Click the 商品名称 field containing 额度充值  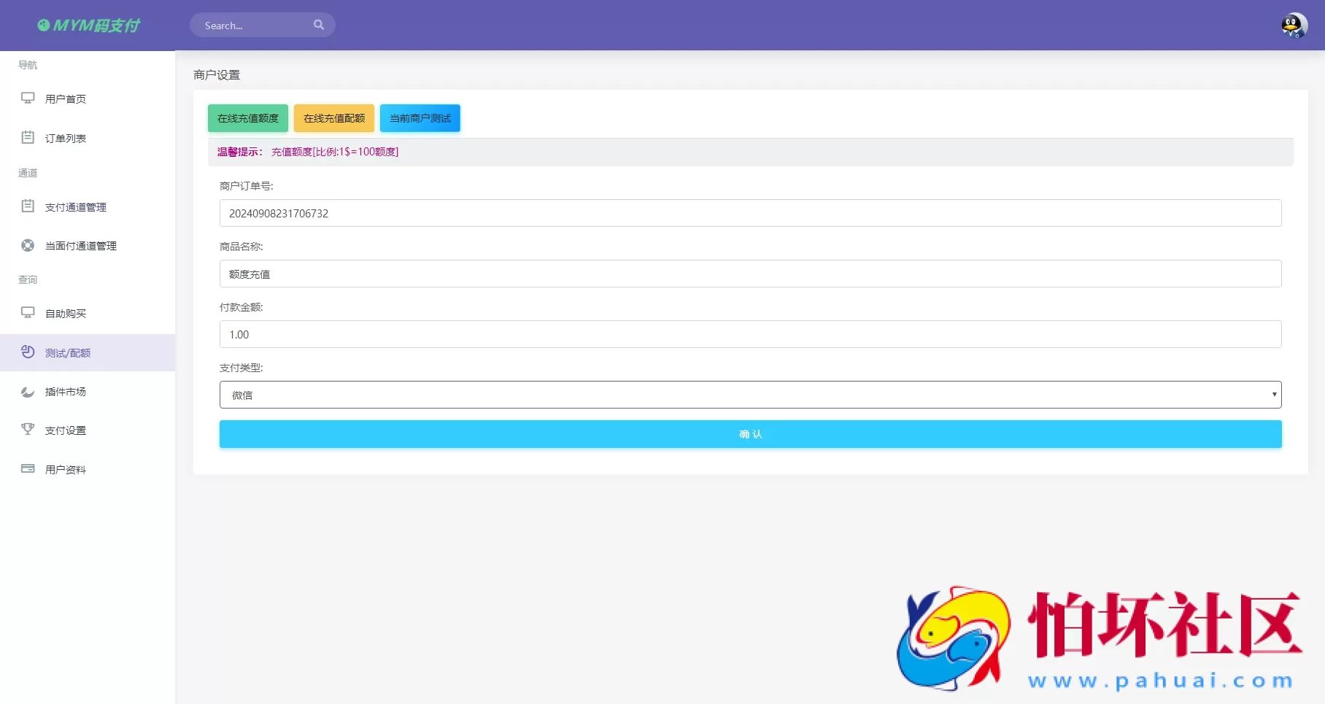coord(750,274)
